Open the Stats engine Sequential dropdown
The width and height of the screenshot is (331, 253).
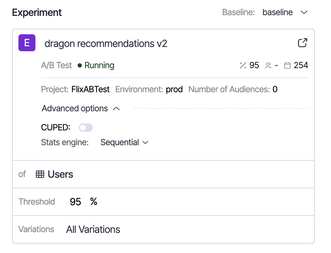pos(124,142)
